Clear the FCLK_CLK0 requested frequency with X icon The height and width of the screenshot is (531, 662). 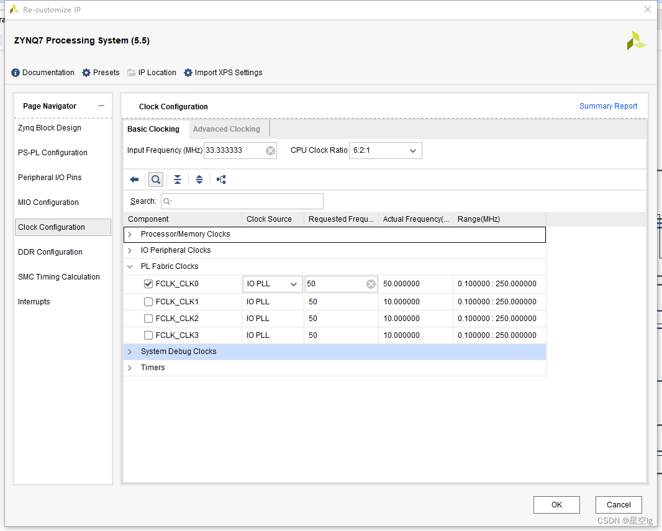tap(371, 284)
